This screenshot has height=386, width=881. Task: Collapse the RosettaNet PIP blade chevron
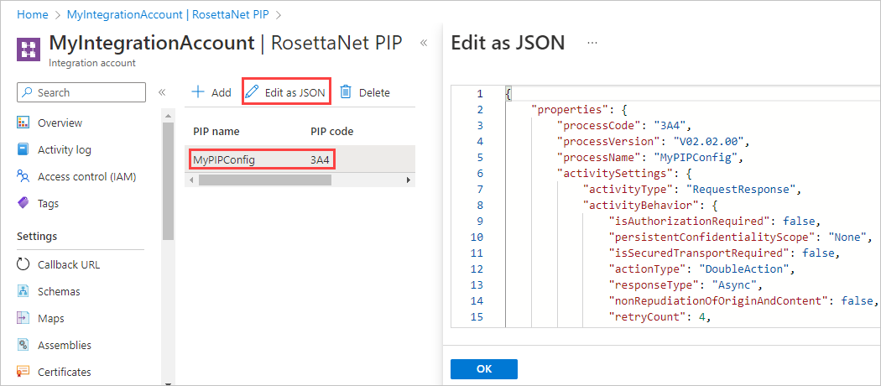coord(424,42)
